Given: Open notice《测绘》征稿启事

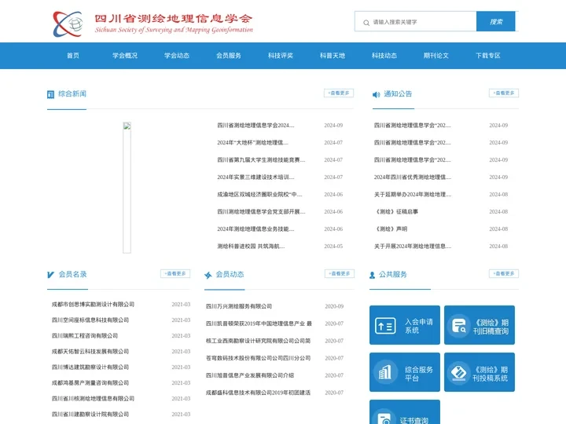Looking at the screenshot, I should (x=396, y=212).
